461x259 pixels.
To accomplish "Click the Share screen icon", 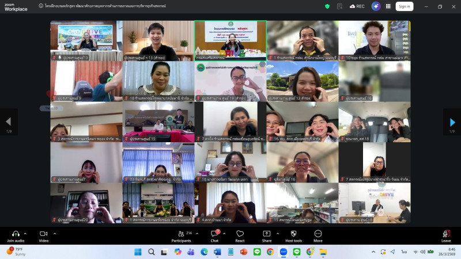I will 266,234.
